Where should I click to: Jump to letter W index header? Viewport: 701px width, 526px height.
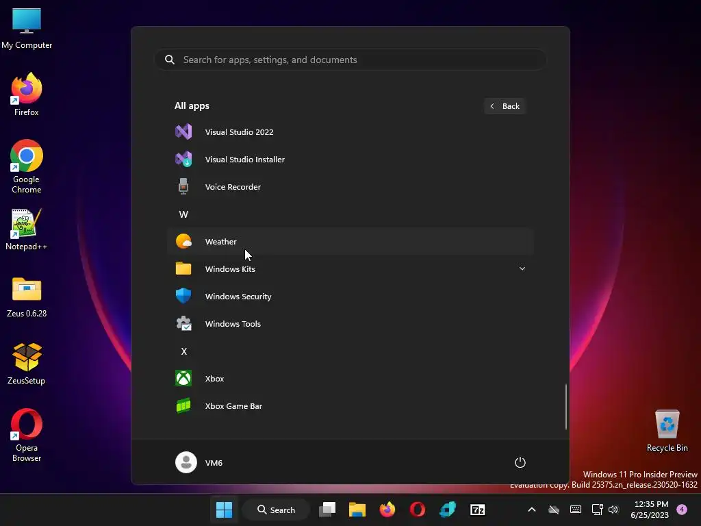(x=183, y=214)
